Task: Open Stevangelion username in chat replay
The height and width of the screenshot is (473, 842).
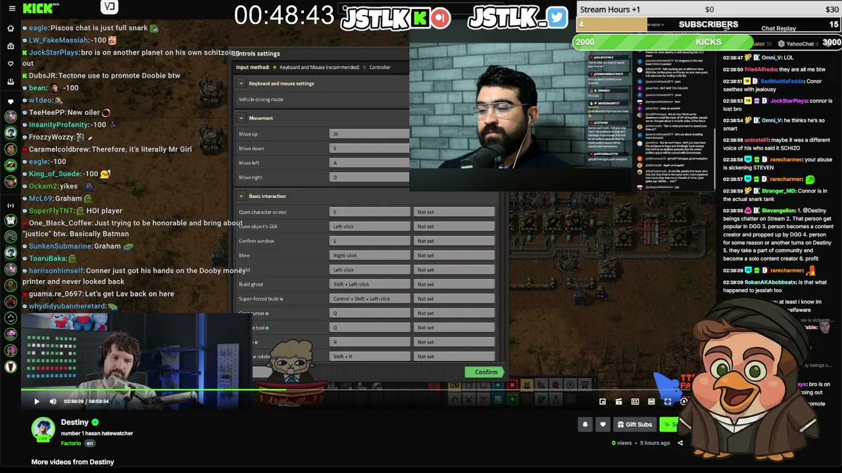Action: pyautogui.click(x=779, y=210)
